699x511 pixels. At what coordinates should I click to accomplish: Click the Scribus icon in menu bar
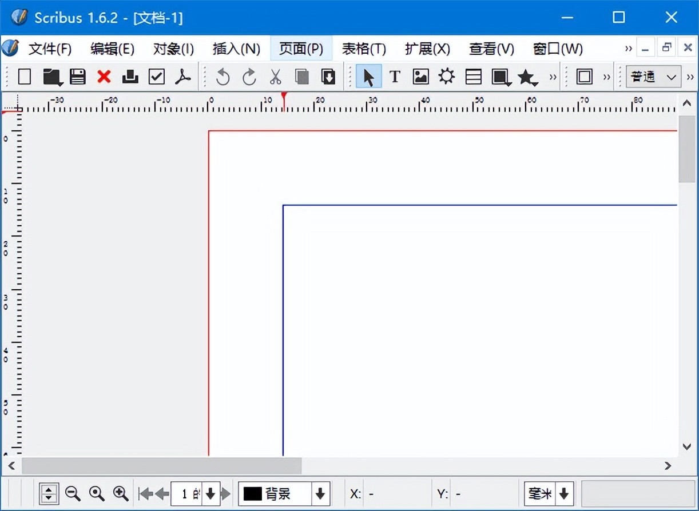pos(10,48)
